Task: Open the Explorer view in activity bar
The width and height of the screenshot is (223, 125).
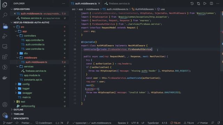Action: click(x=5, y=5)
